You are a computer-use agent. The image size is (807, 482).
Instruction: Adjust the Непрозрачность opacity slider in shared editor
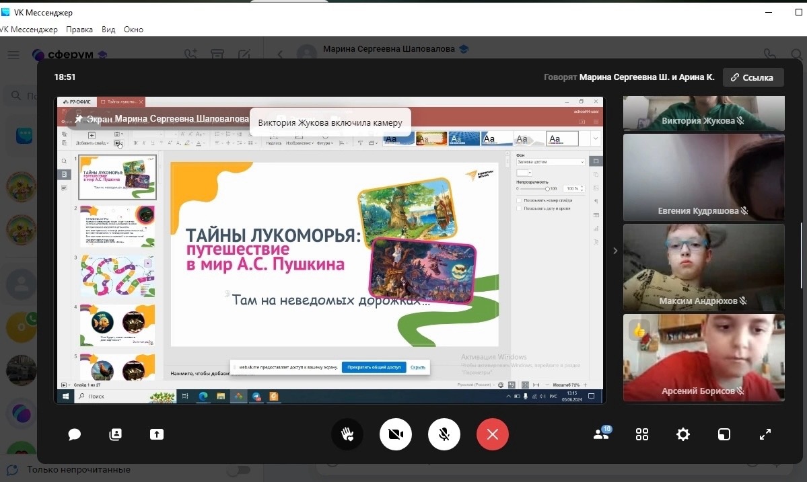point(547,189)
